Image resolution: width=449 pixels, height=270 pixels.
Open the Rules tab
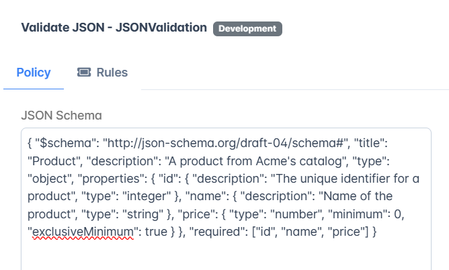click(102, 73)
